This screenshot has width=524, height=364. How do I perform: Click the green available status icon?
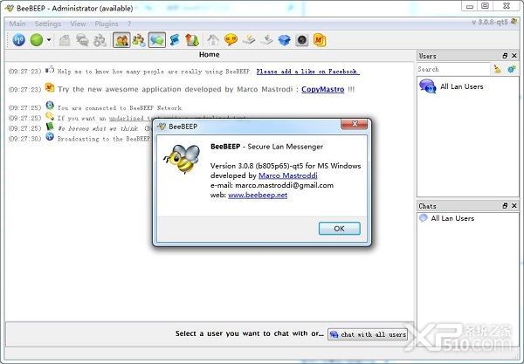pos(37,40)
